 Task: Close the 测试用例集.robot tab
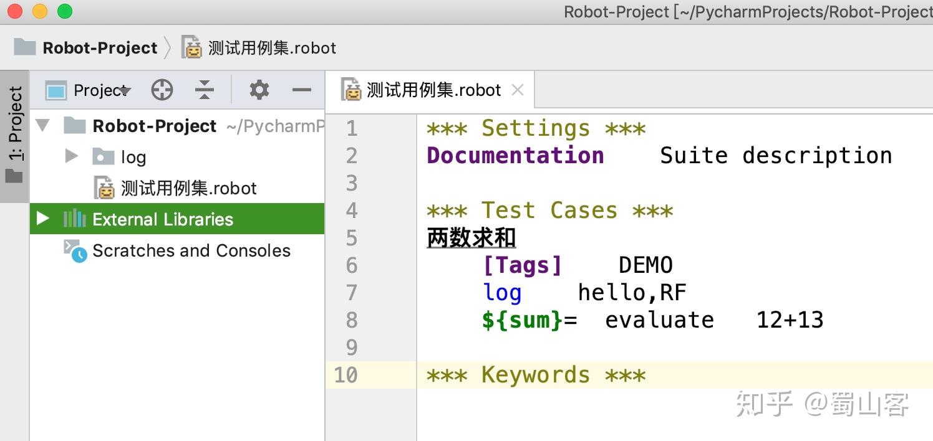[x=518, y=89]
